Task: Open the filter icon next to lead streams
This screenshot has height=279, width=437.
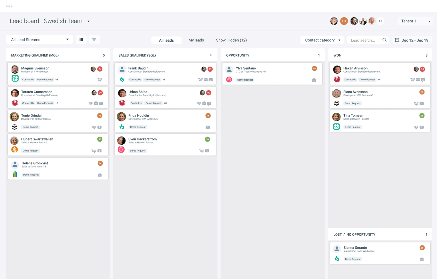Action: 94,40
